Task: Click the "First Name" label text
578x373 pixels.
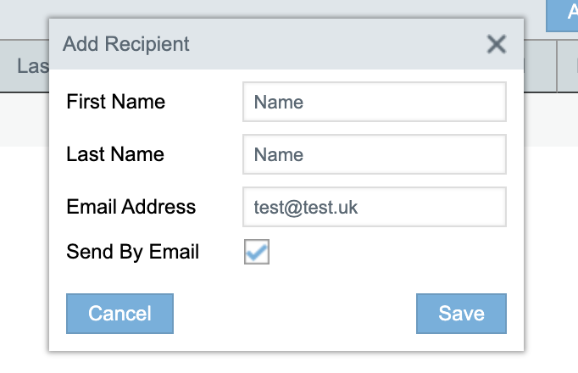Action: click(115, 103)
